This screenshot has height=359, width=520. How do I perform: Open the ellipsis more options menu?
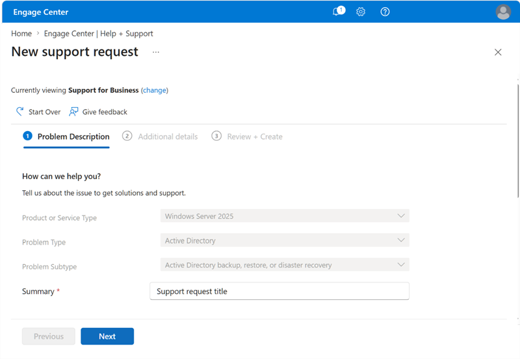coord(155,52)
